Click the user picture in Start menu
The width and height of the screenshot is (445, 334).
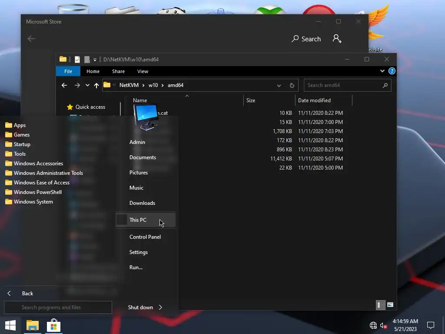pyautogui.click(x=146, y=117)
